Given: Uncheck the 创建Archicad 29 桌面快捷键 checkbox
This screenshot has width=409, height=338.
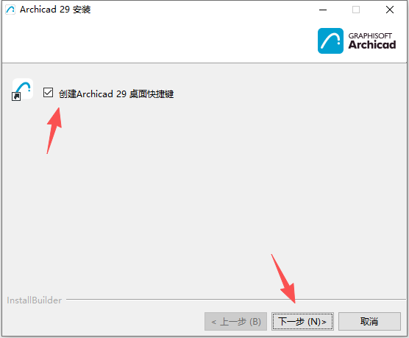Looking at the screenshot, I should click(x=49, y=93).
